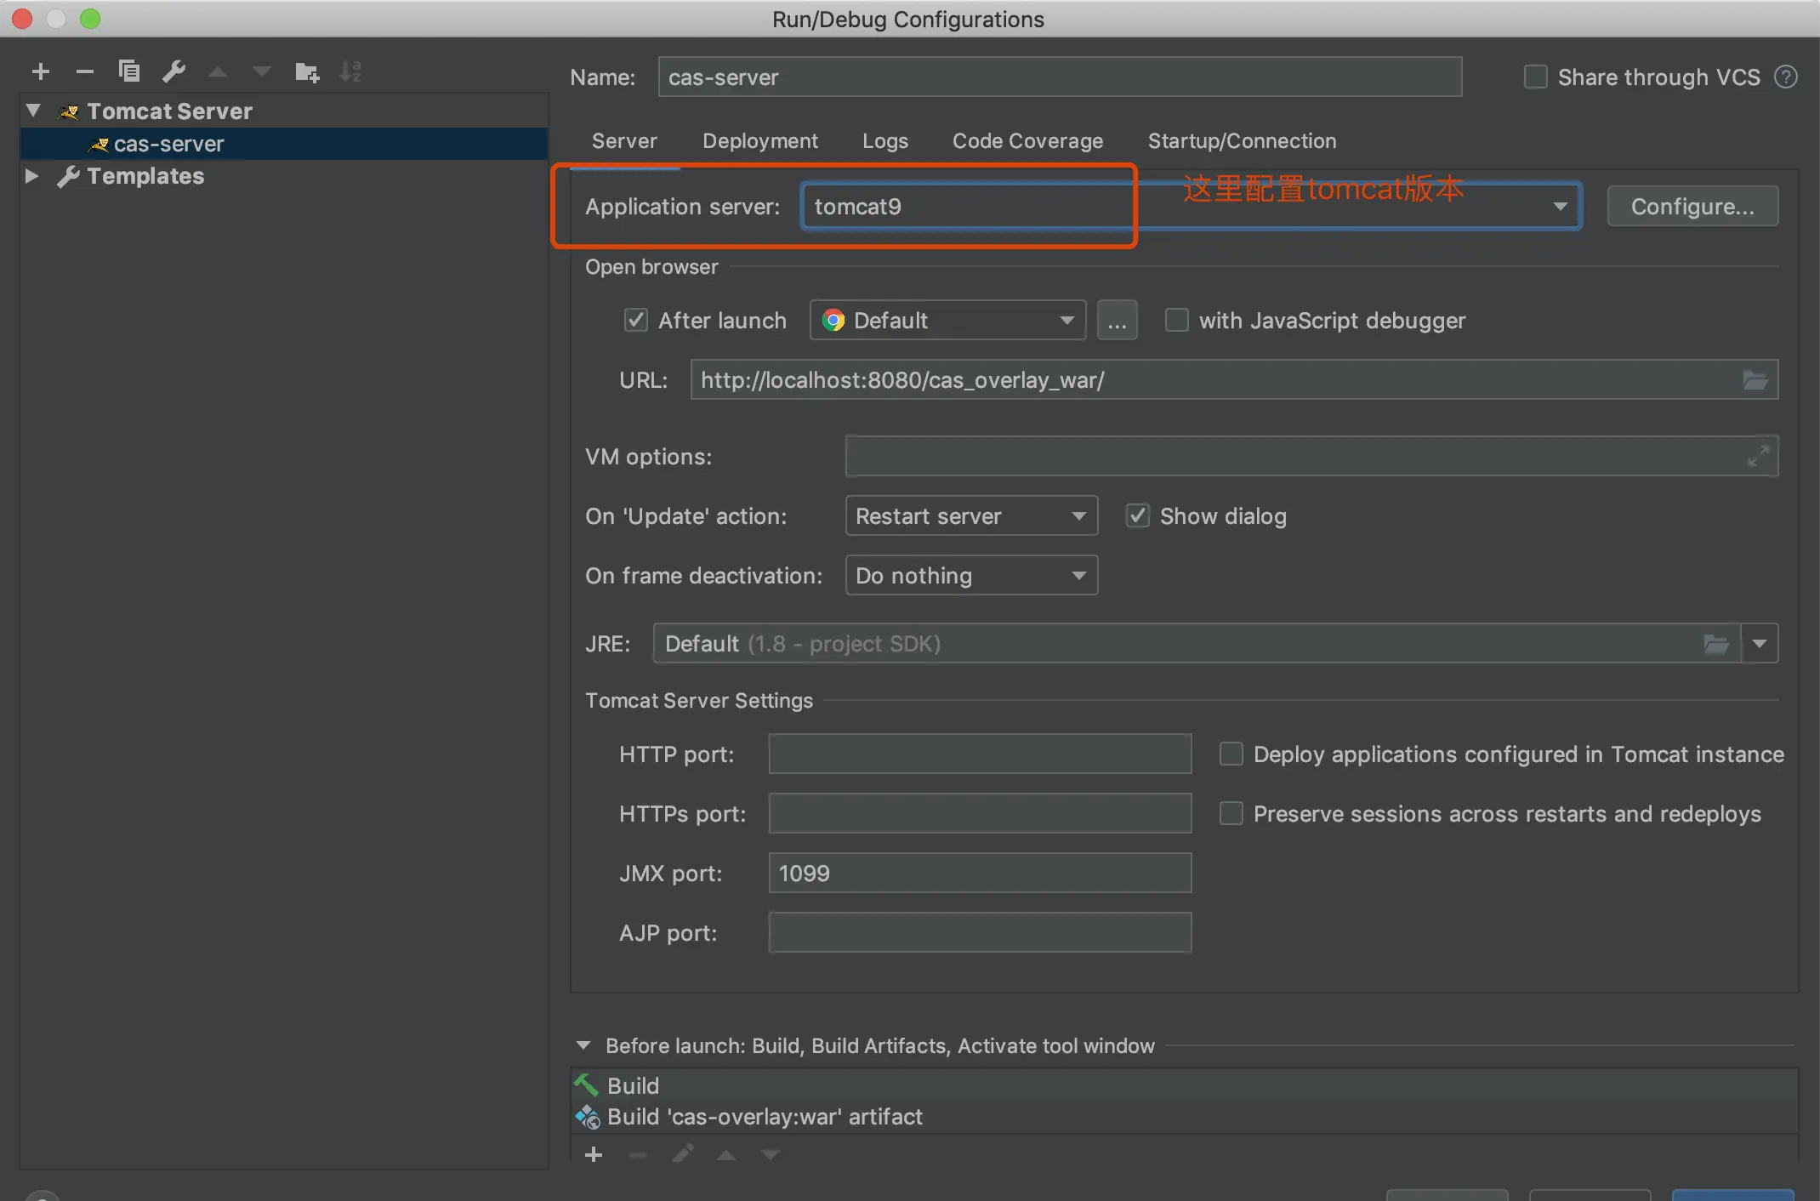Click the JMX port input field
The width and height of the screenshot is (1820, 1201).
point(979,874)
